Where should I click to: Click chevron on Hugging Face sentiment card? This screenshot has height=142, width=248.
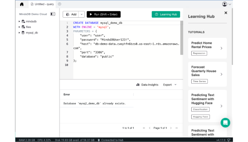click(221, 106)
